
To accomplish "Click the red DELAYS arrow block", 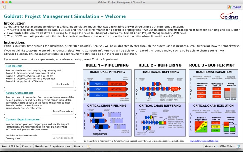I will (175, 89).
